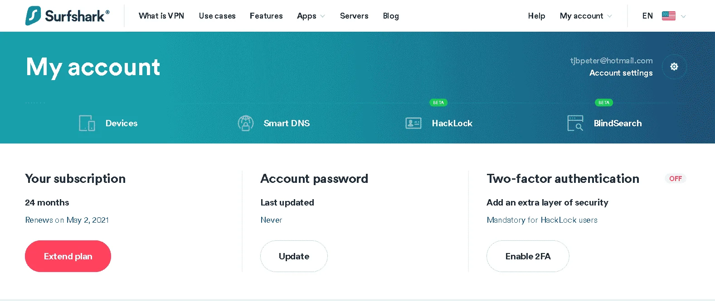The height and width of the screenshot is (301, 715).
Task: Click the HackLock ID card icon
Action: [x=413, y=123]
